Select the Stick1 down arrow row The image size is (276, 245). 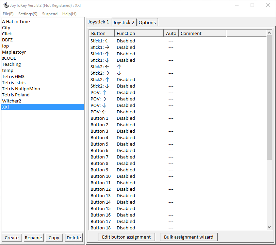click(178, 60)
